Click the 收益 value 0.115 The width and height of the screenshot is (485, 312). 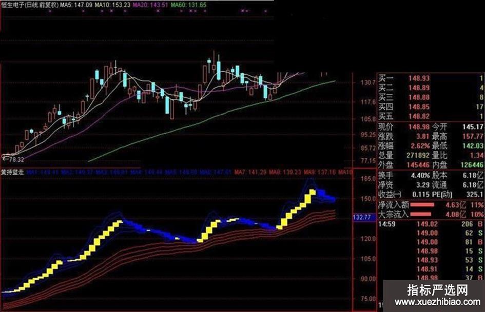pos(421,194)
